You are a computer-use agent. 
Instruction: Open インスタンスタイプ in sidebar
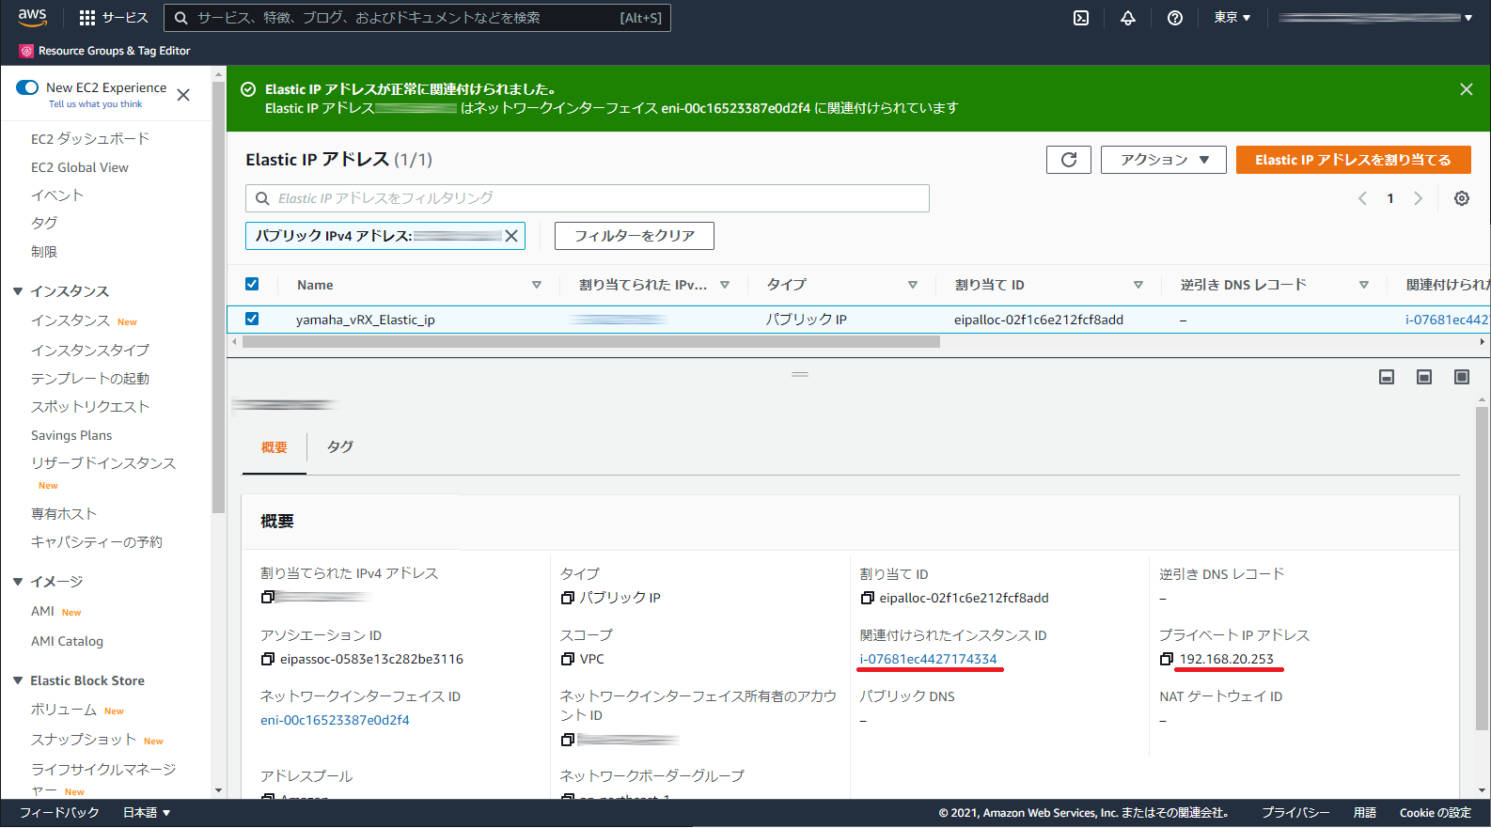[90, 351]
